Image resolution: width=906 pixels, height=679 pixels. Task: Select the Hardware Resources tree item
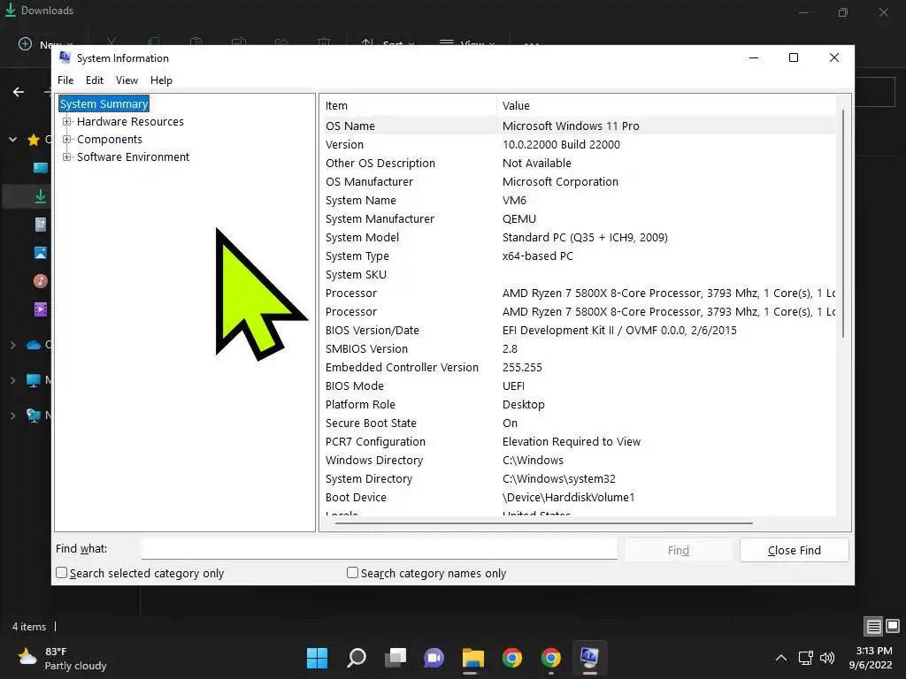130,122
